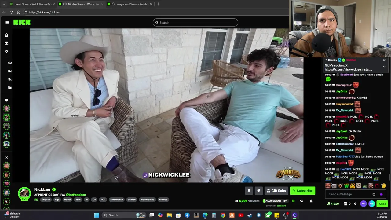
Task: Open YouTube from the taskbar
Action: pyautogui.click(x=241, y=215)
